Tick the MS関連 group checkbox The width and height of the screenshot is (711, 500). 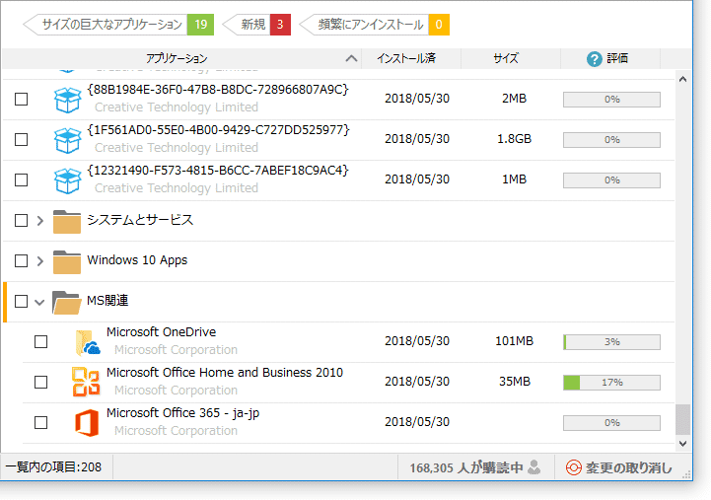point(22,302)
